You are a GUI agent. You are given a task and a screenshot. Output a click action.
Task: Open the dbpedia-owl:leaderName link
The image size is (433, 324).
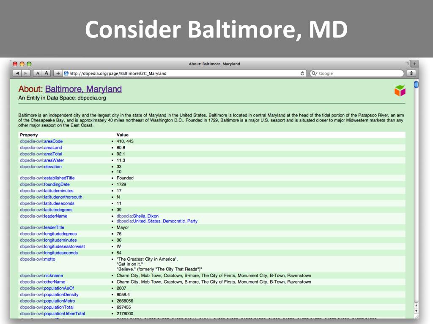pos(44,216)
